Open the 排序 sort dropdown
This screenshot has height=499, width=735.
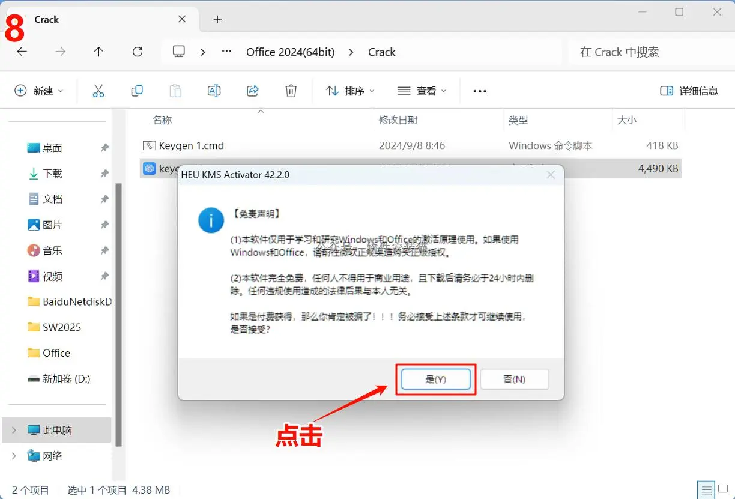[349, 91]
